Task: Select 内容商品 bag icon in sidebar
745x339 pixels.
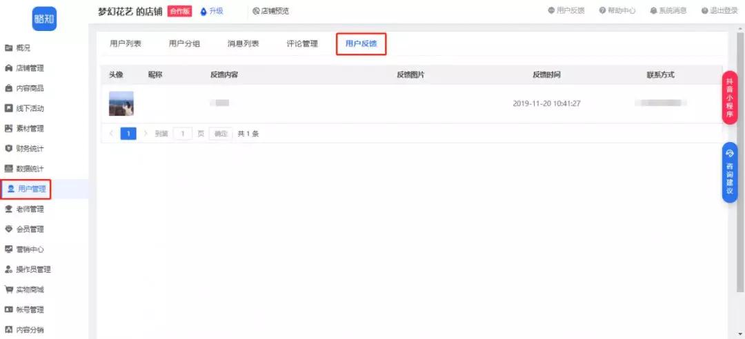Action: tap(8, 88)
